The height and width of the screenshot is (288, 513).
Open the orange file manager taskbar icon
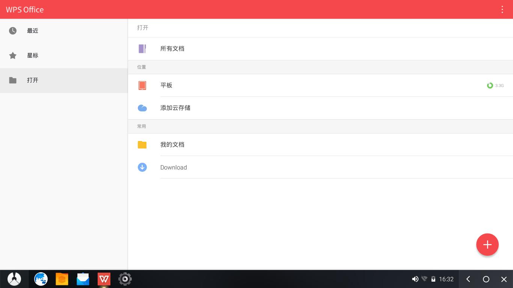(62, 279)
